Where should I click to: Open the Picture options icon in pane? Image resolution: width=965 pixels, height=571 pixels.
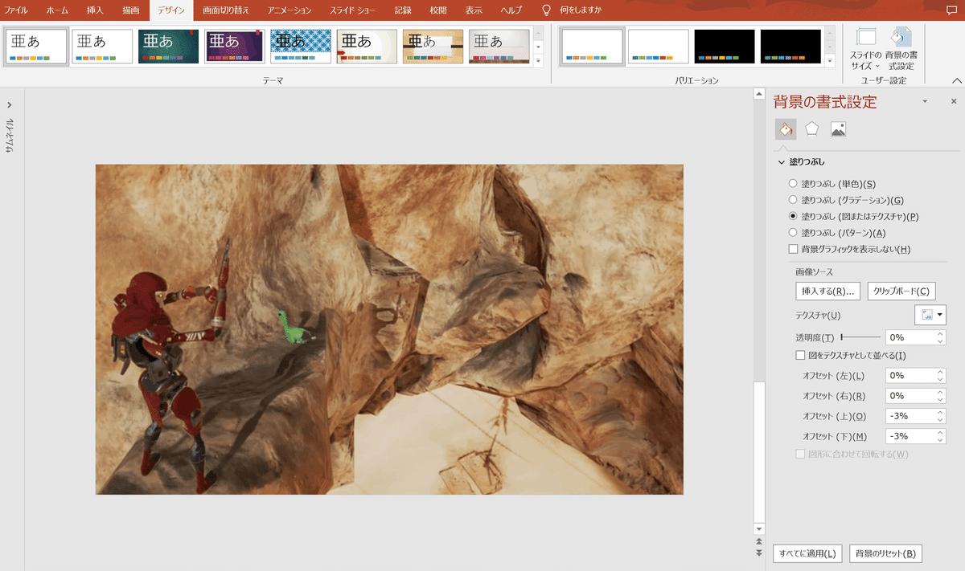(x=838, y=128)
